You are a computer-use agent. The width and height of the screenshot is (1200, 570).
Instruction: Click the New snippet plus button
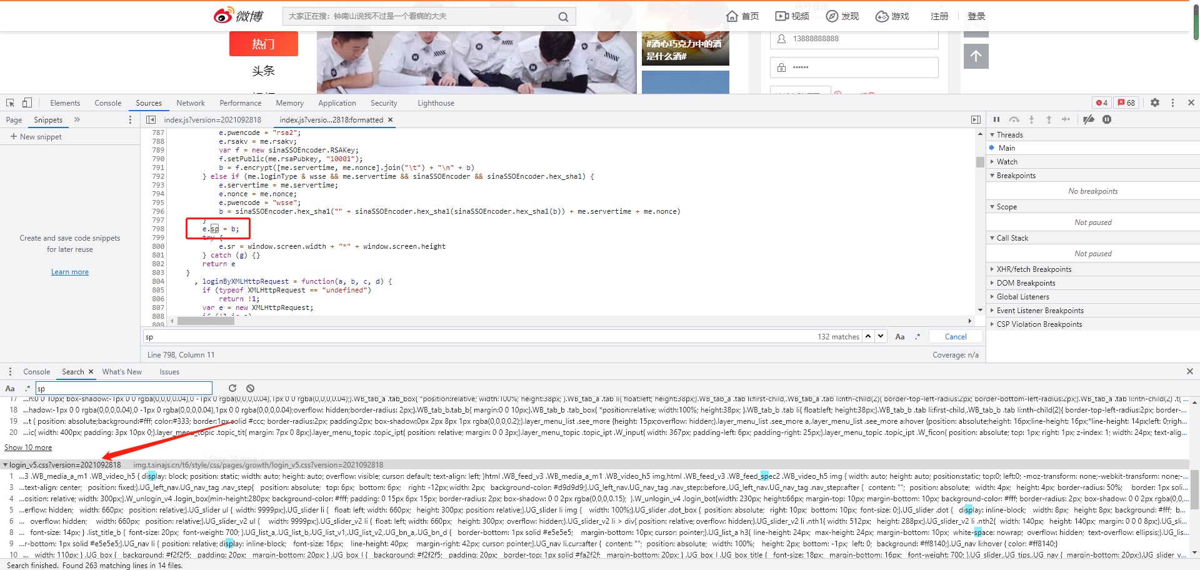(x=36, y=136)
